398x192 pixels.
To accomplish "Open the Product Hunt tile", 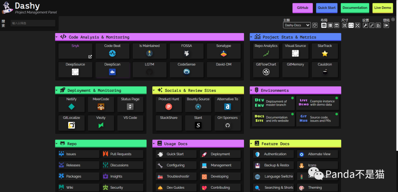I will pos(168,104).
